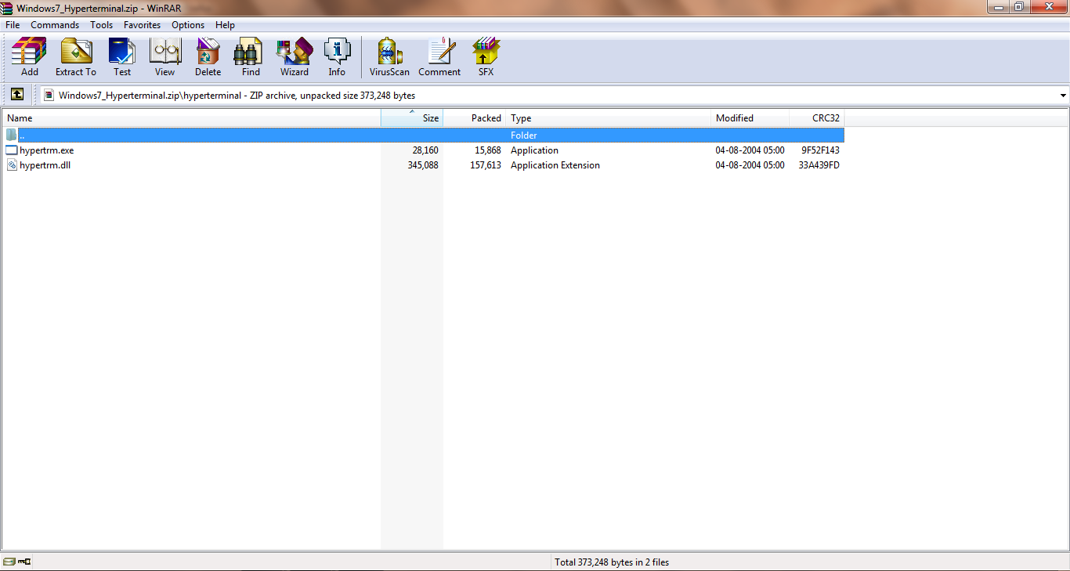Open the Commands menu
The image size is (1070, 571).
(55, 25)
